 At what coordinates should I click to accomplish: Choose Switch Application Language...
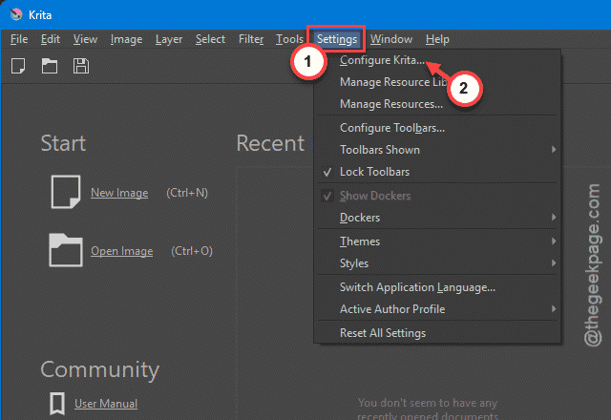tap(437, 287)
